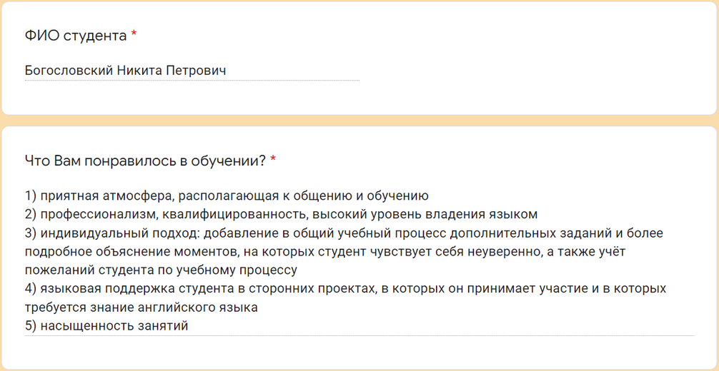This screenshot has width=719, height=371.
Task: Click blank space below '5) насыщенность занятий' card
Action: pos(359,352)
